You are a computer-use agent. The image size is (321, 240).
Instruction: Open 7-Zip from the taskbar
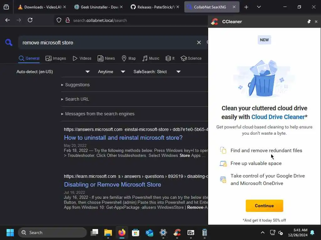tap(191, 232)
